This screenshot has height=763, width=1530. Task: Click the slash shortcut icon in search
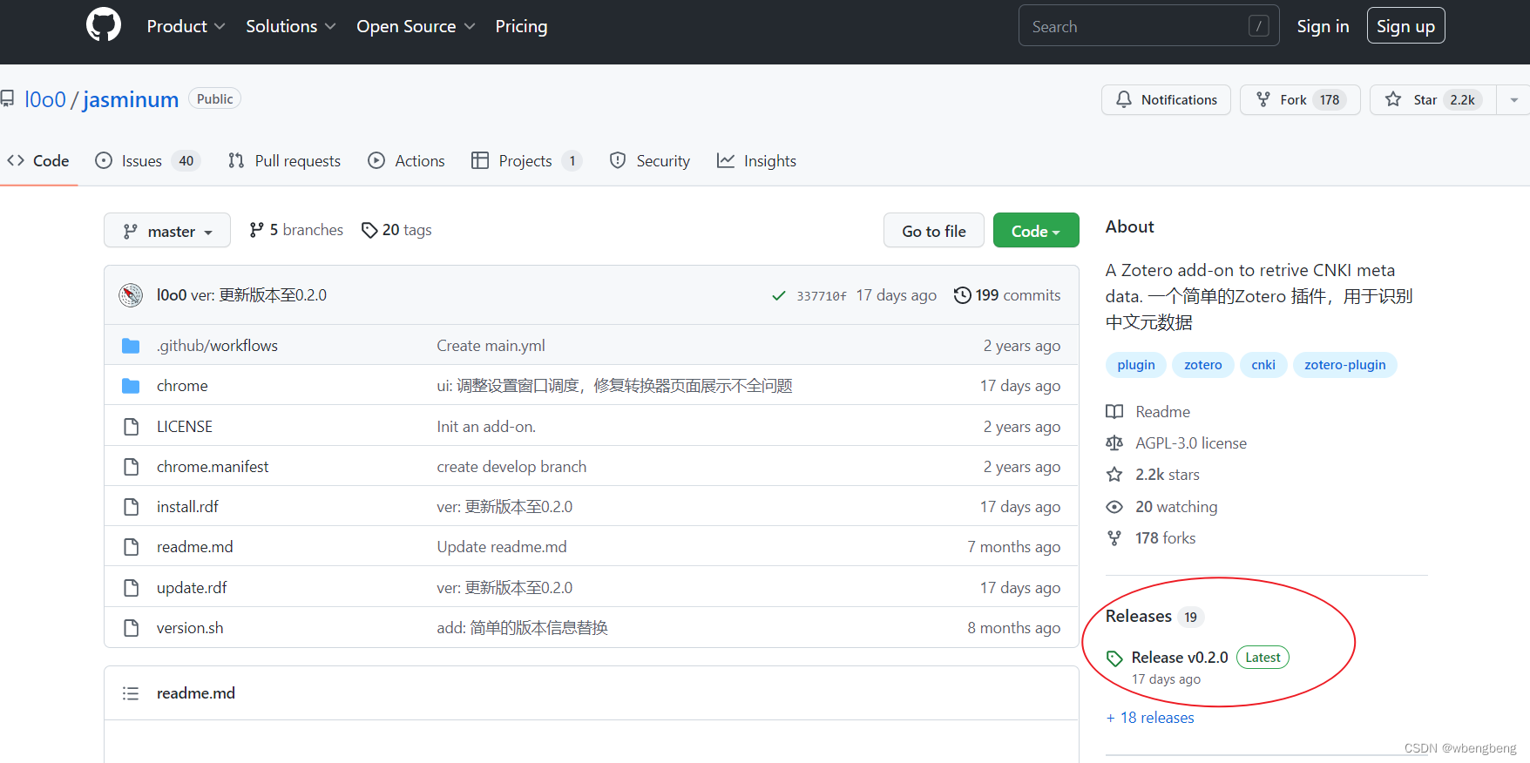click(1258, 26)
